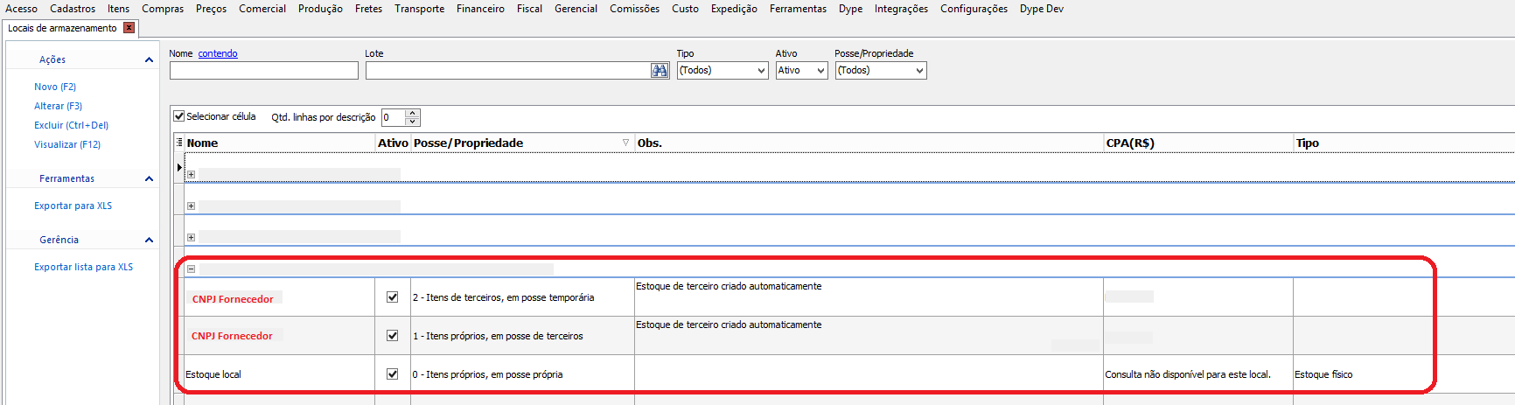
Task: Open the Gerencial menu
Action: (x=576, y=9)
